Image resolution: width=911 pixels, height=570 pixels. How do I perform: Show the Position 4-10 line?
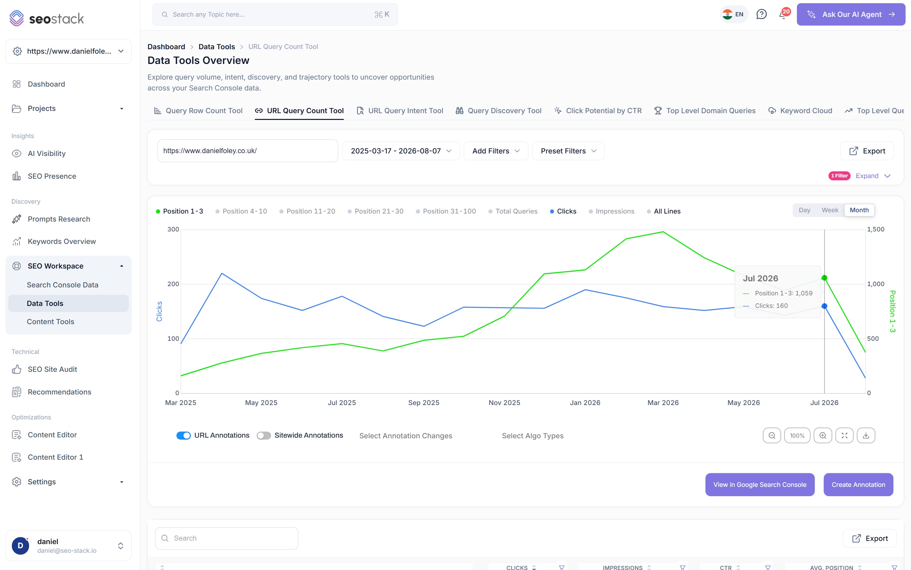[241, 211]
